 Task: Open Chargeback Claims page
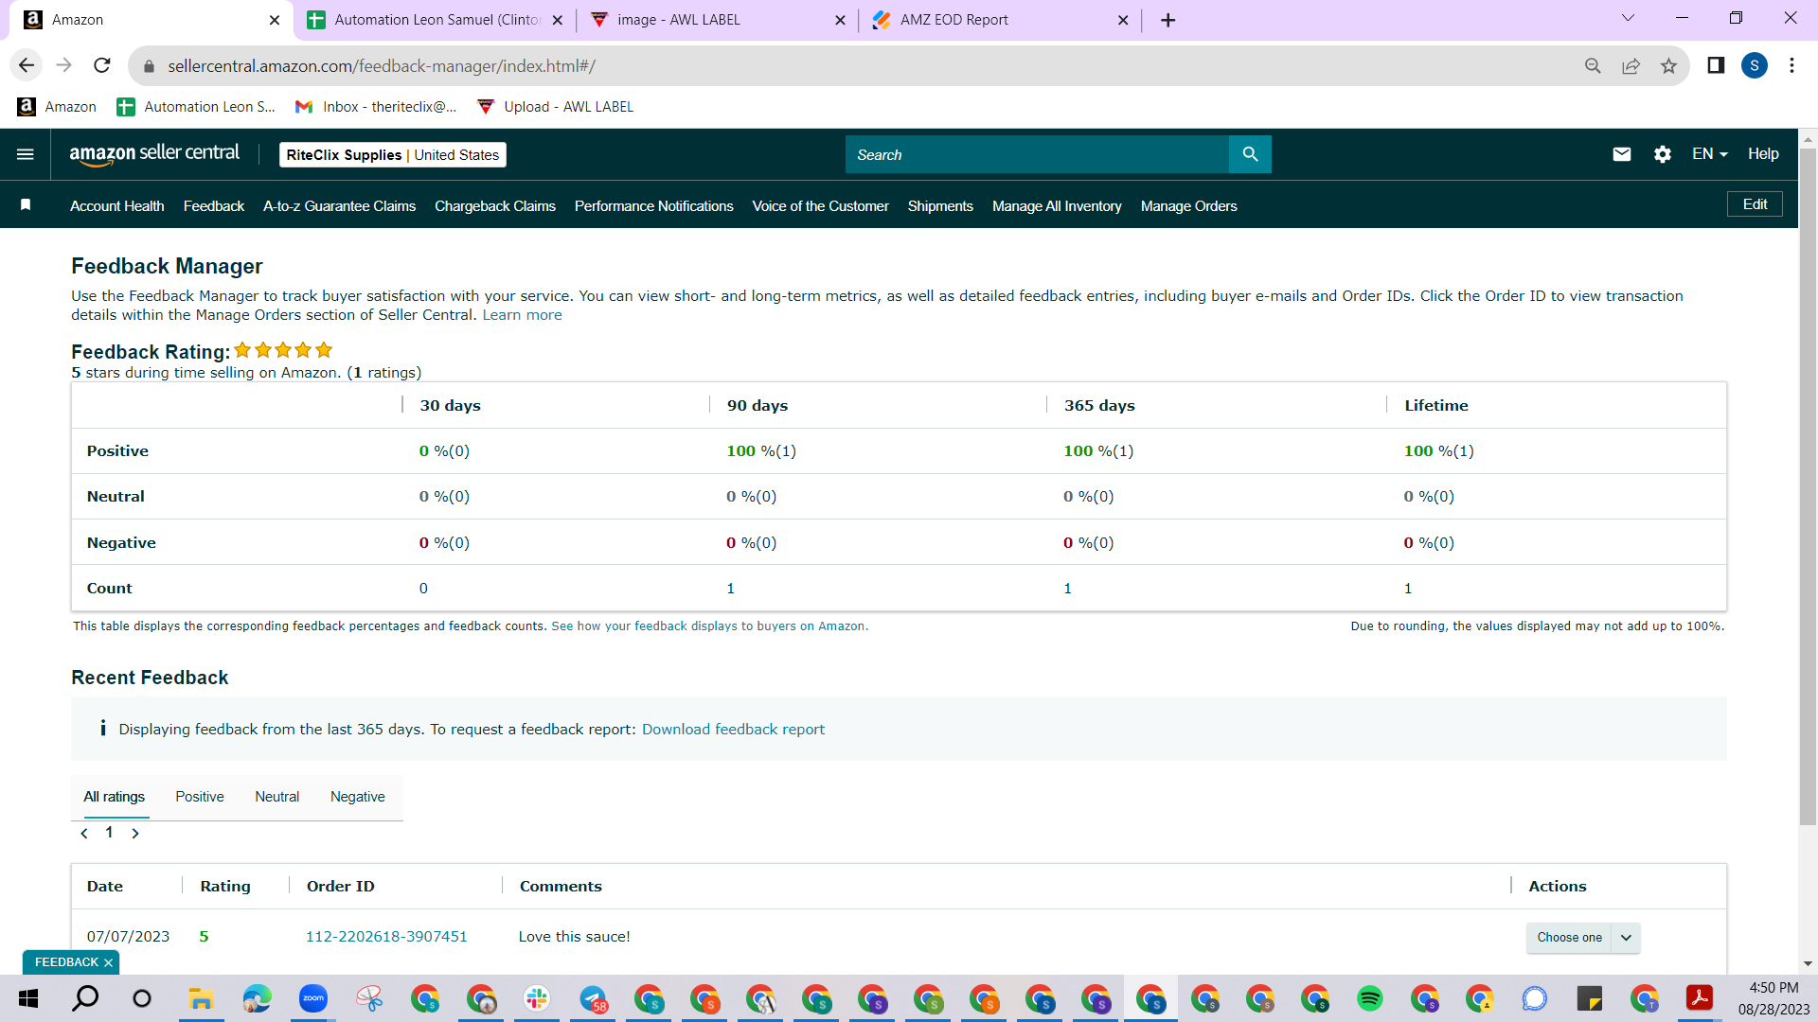pyautogui.click(x=495, y=205)
